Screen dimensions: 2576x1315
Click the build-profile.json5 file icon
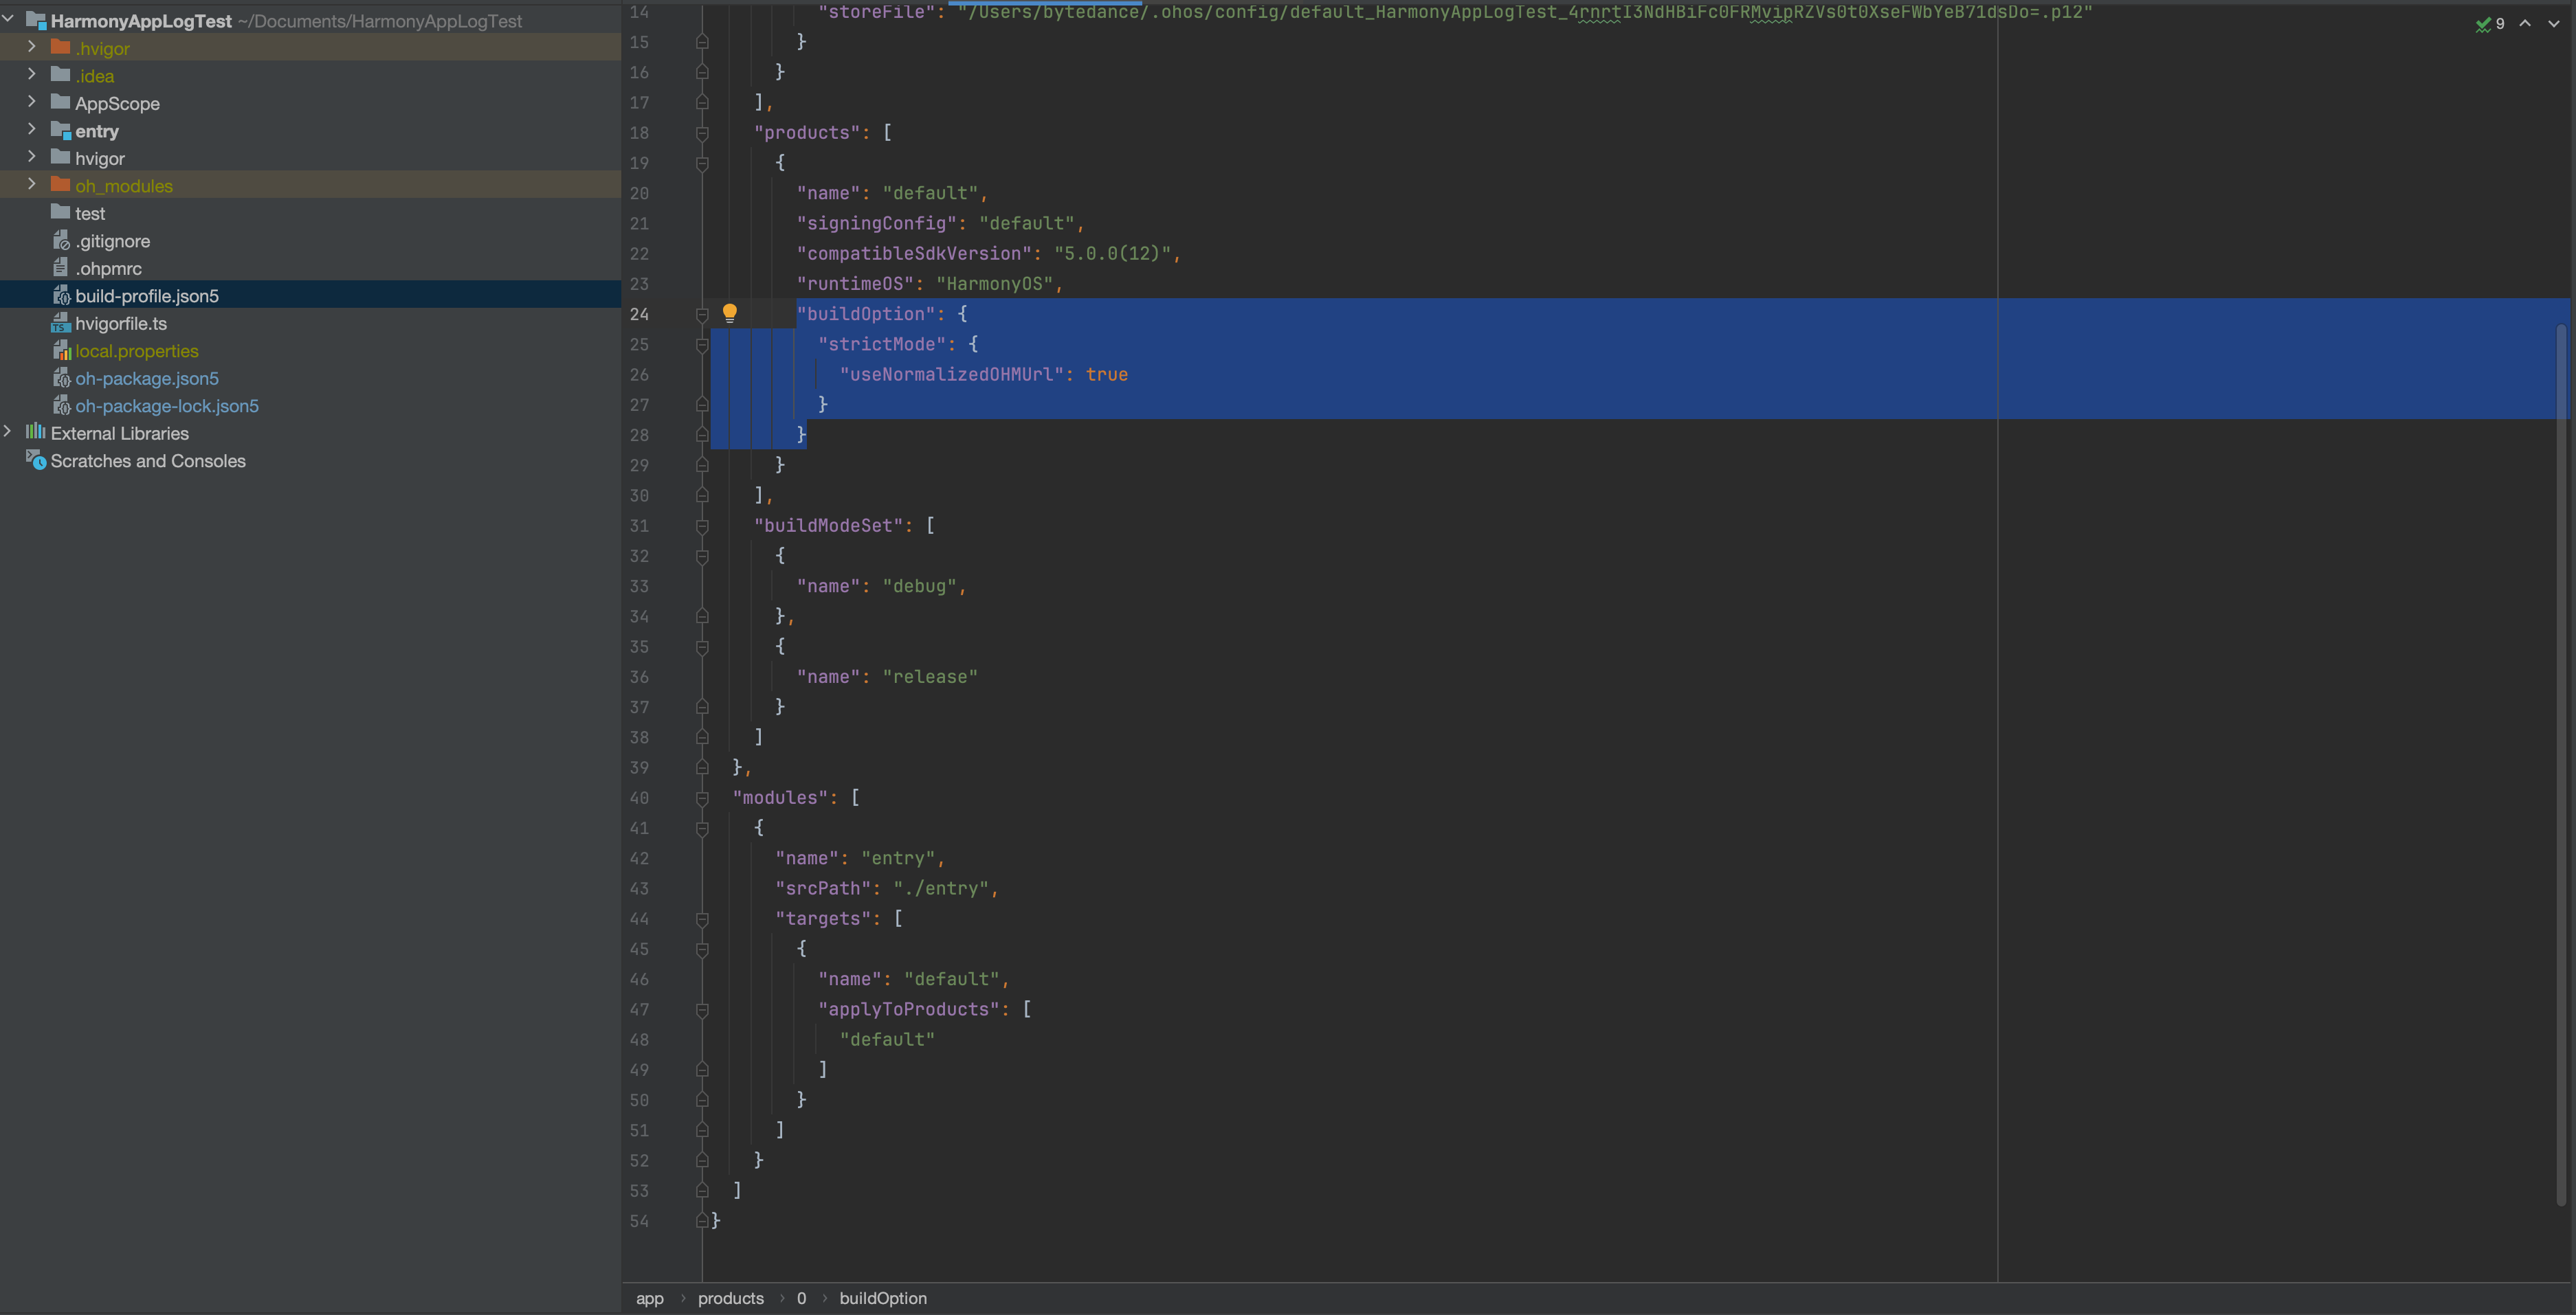[x=61, y=295]
